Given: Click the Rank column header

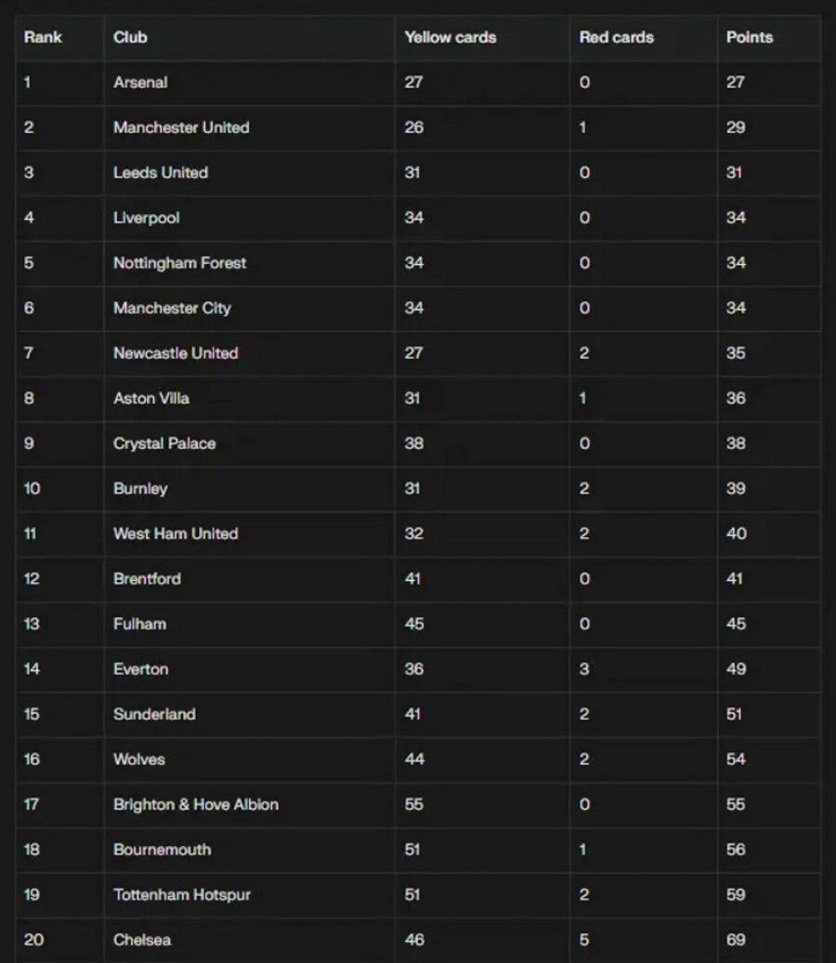Looking at the screenshot, I should point(43,38).
